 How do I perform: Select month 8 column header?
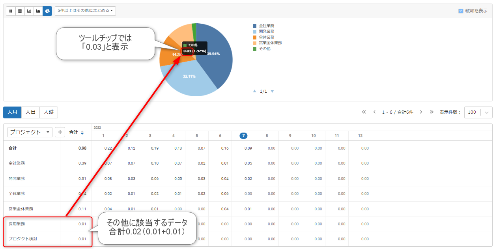[x=267, y=136]
